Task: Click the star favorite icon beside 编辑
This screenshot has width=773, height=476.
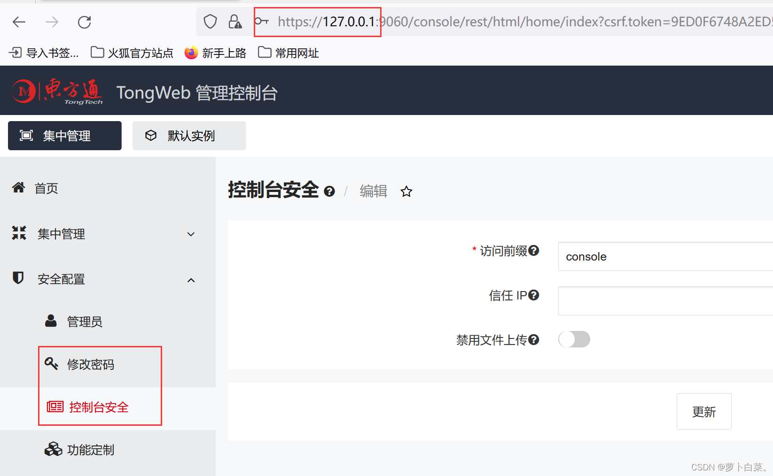Action: [x=406, y=192]
